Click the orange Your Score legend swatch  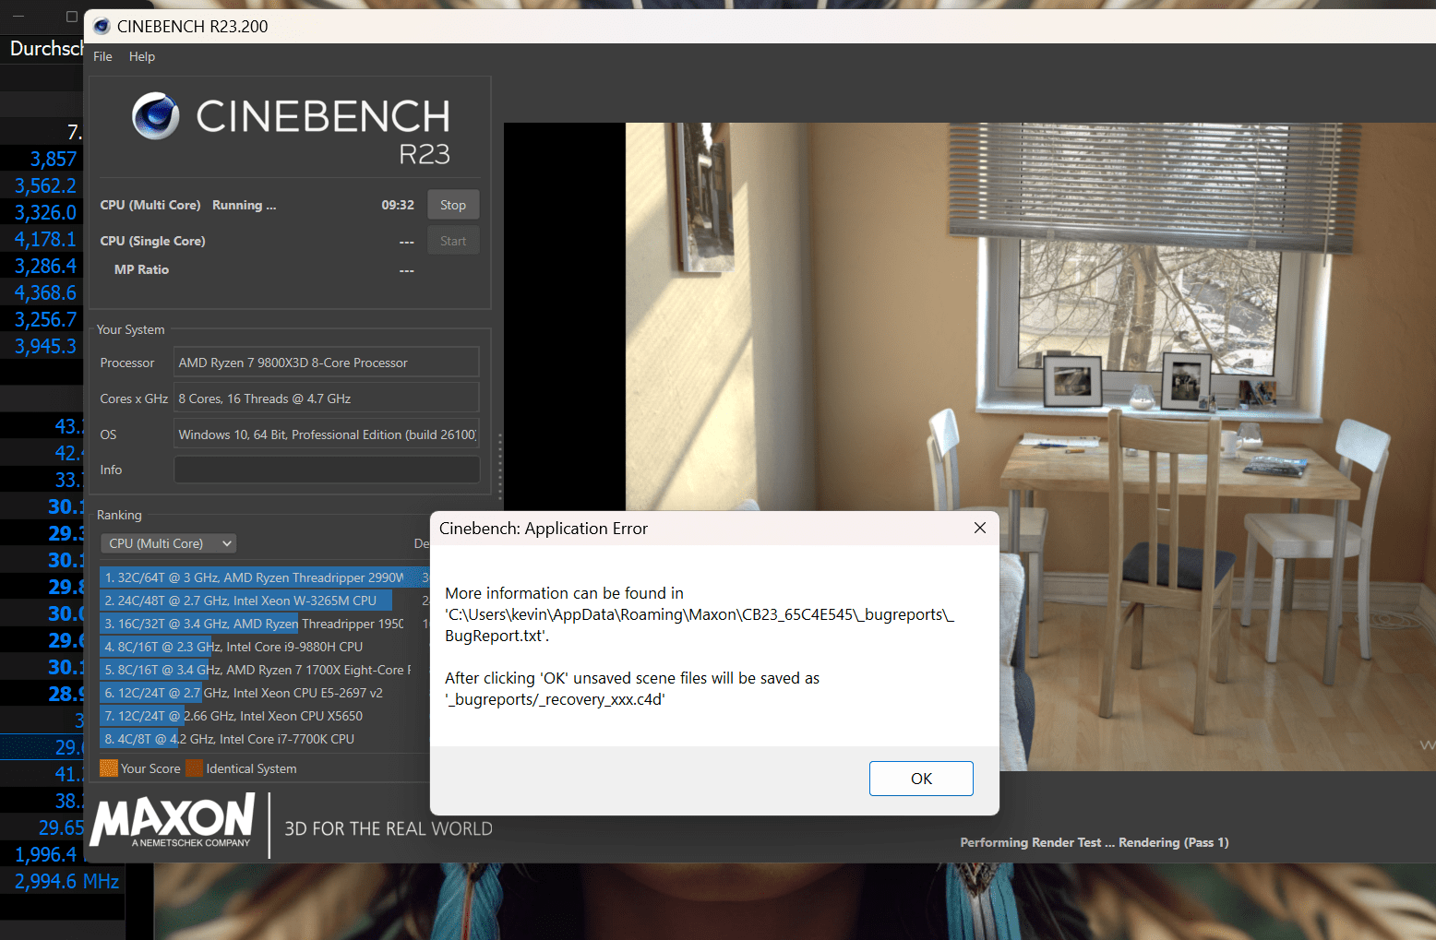click(x=109, y=768)
